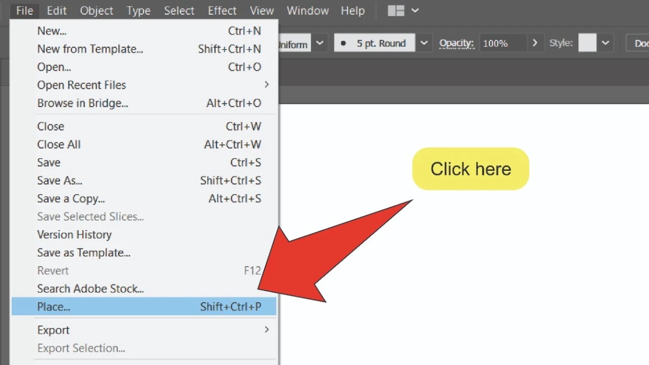649x365 pixels.
Task: Click the Doc button on the right
Action: coord(641,43)
